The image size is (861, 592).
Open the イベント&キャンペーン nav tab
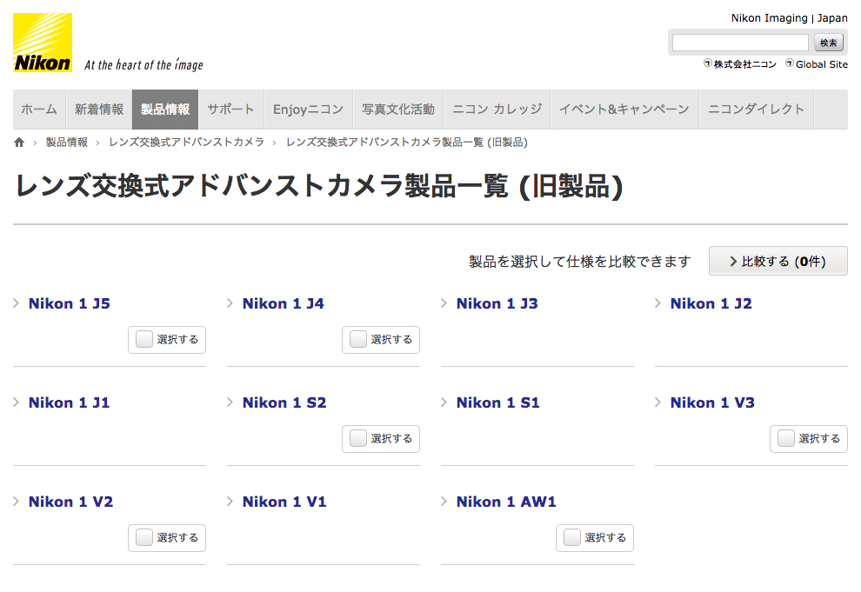point(624,110)
